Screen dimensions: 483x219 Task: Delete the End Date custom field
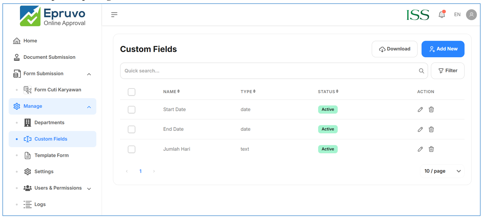pos(431,129)
